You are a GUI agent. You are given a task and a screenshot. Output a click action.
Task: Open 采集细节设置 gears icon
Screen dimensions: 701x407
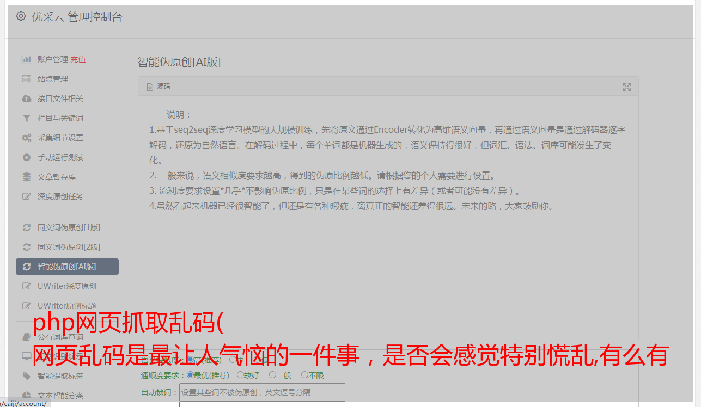[x=26, y=138]
